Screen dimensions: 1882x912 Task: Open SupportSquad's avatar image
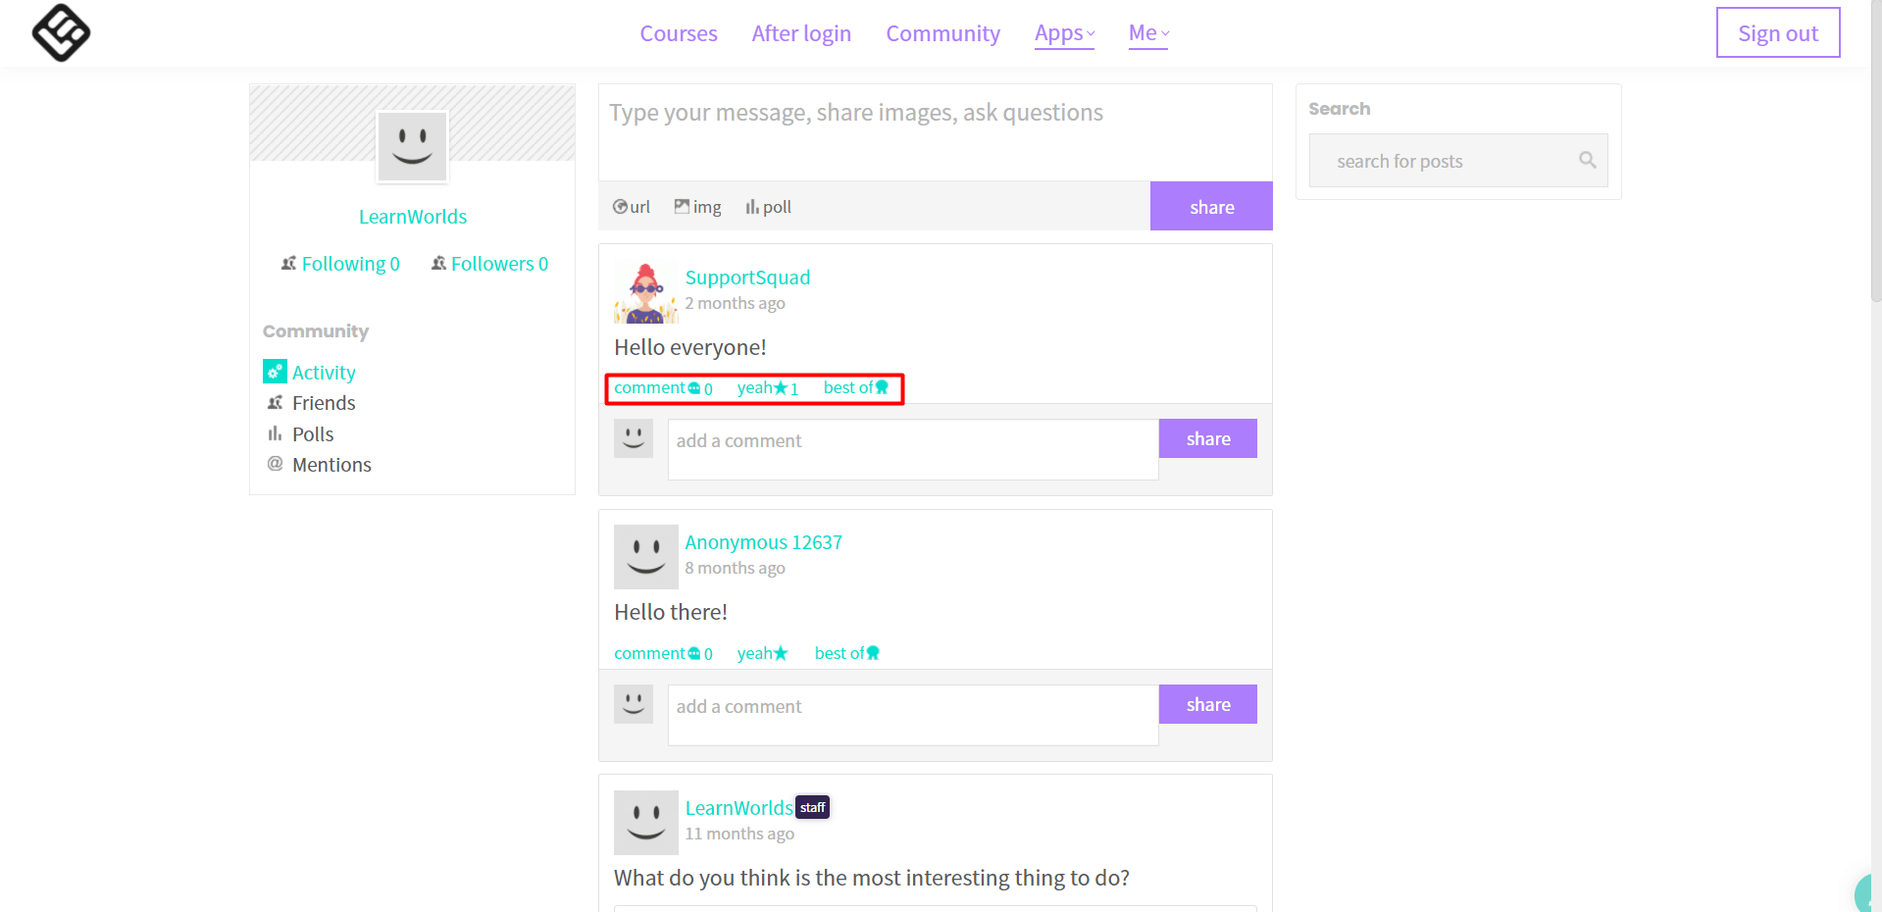646,292
